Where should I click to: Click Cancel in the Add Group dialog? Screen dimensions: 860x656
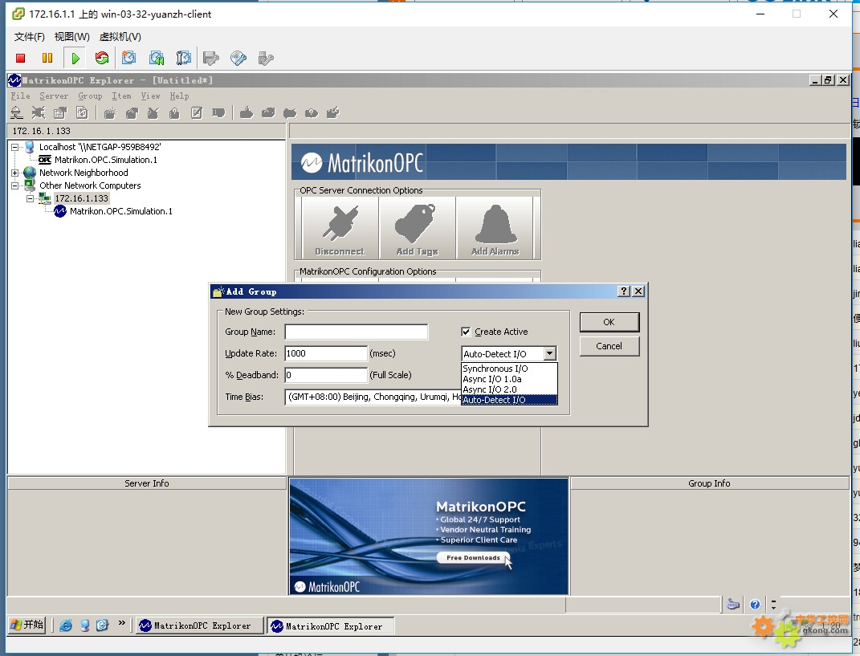pos(609,346)
